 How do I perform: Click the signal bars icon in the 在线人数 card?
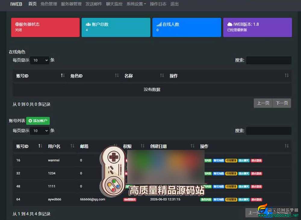coord(159,24)
